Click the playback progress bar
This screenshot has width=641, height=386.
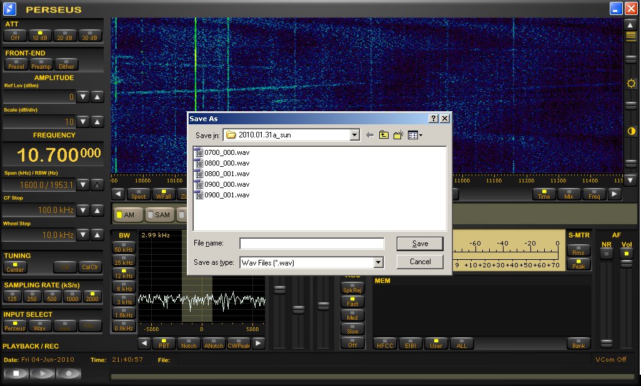coord(372,377)
